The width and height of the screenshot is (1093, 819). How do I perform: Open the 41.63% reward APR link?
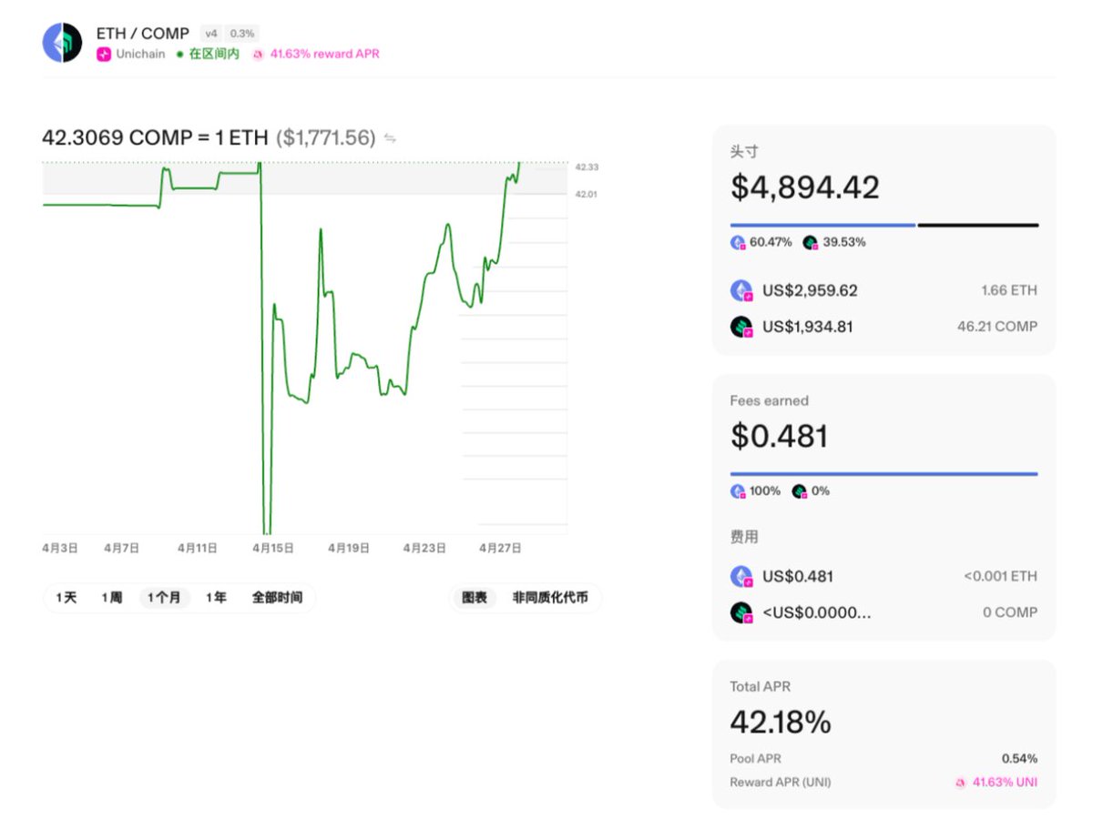324,54
